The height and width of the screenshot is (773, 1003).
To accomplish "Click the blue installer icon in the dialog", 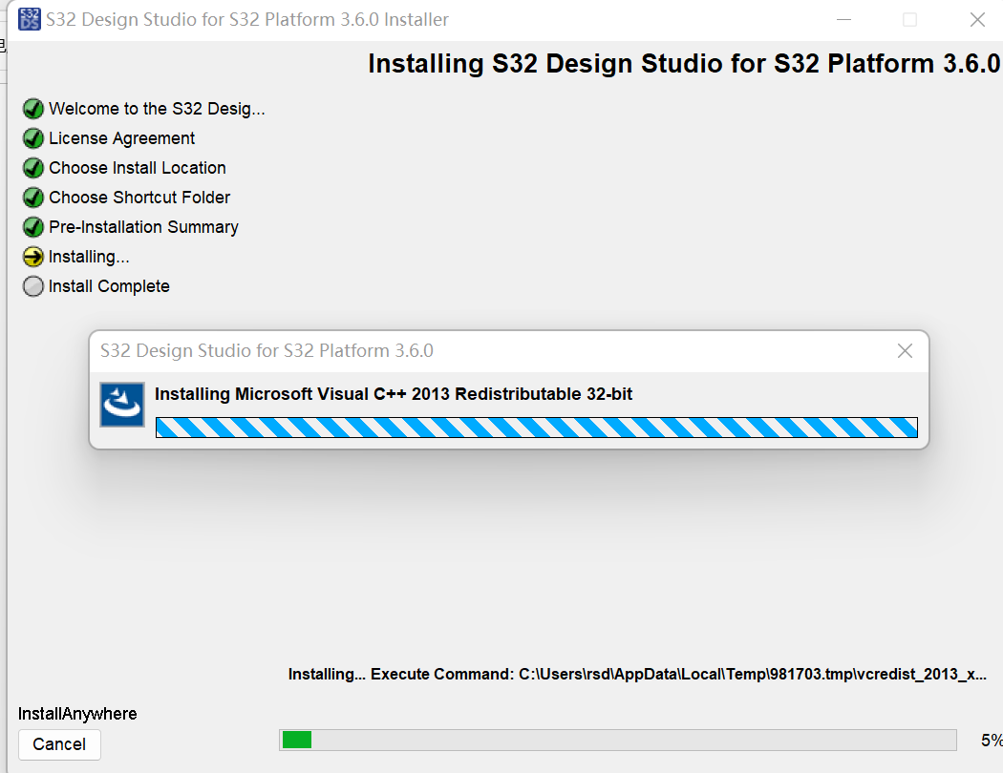I will click(x=122, y=405).
